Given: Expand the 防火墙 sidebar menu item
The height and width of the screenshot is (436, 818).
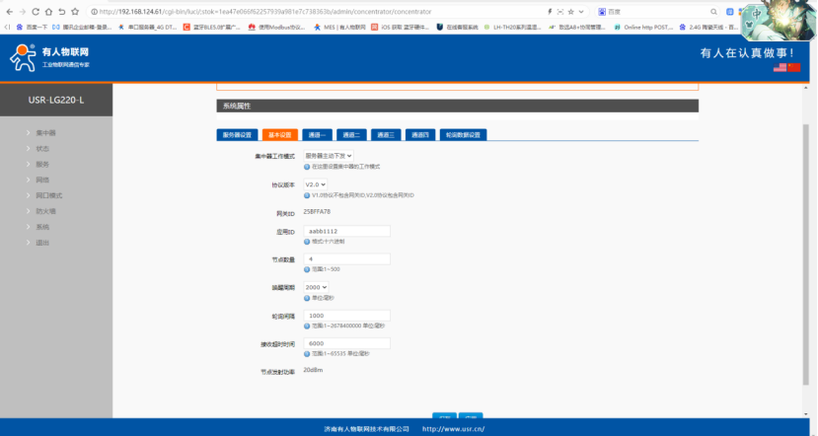Looking at the screenshot, I should pos(45,211).
